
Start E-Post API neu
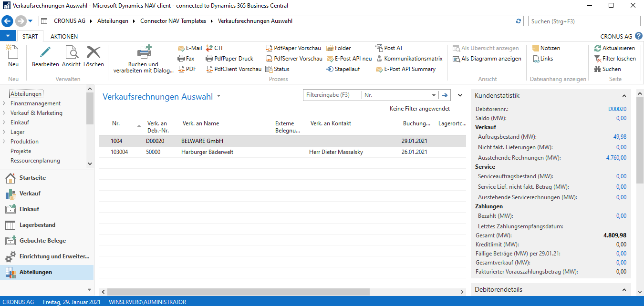(x=349, y=59)
